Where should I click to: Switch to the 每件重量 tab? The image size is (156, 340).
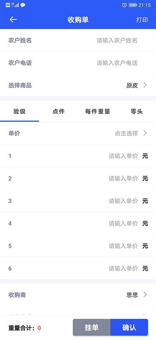(x=98, y=111)
